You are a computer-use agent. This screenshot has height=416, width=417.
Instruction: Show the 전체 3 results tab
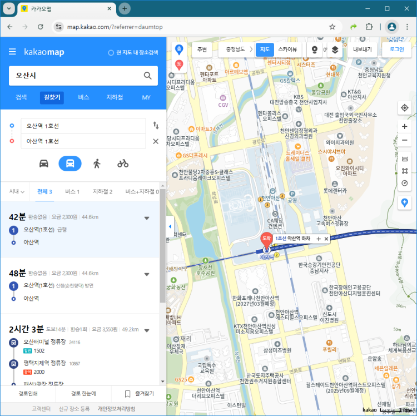[44, 191]
